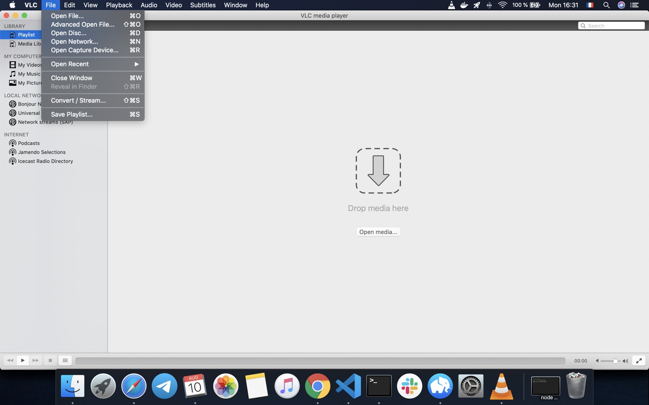This screenshot has height=405, width=649.
Task: Toggle fullscreen mode button
Action: coord(639,360)
